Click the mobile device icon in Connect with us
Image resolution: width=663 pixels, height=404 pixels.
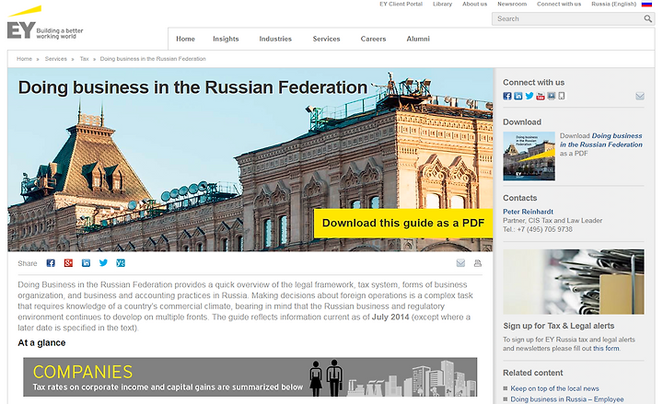coord(562,96)
